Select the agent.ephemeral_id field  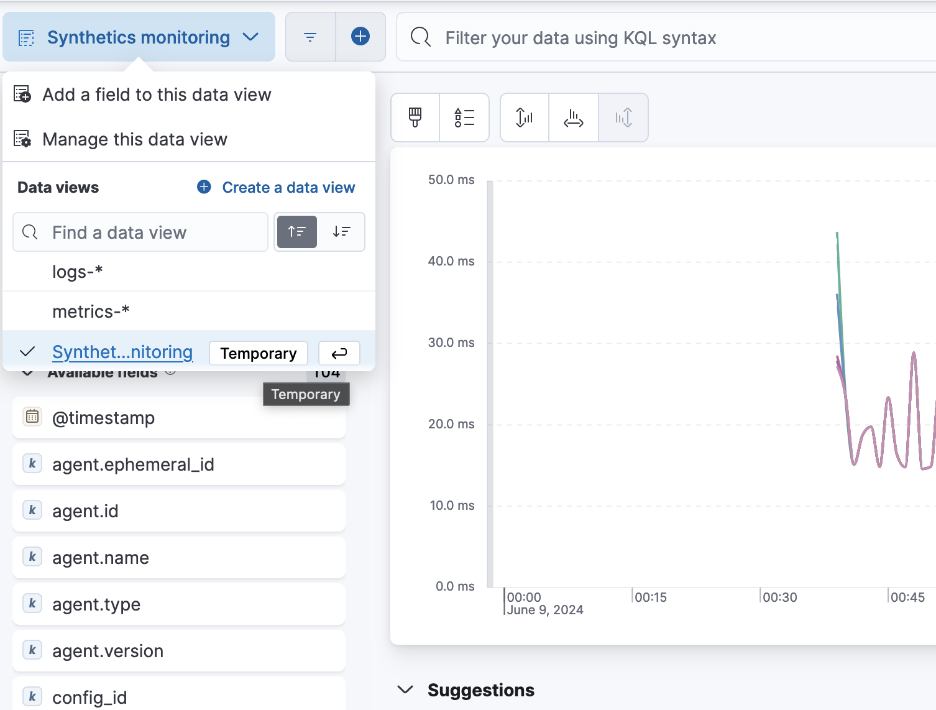pos(179,464)
